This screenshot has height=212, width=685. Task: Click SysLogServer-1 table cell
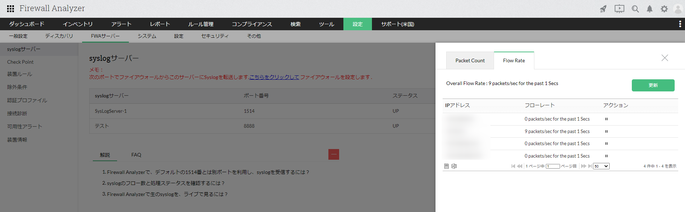click(111, 111)
